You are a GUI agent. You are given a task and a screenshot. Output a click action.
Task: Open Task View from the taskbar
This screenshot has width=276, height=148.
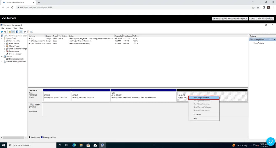coord(67,145)
